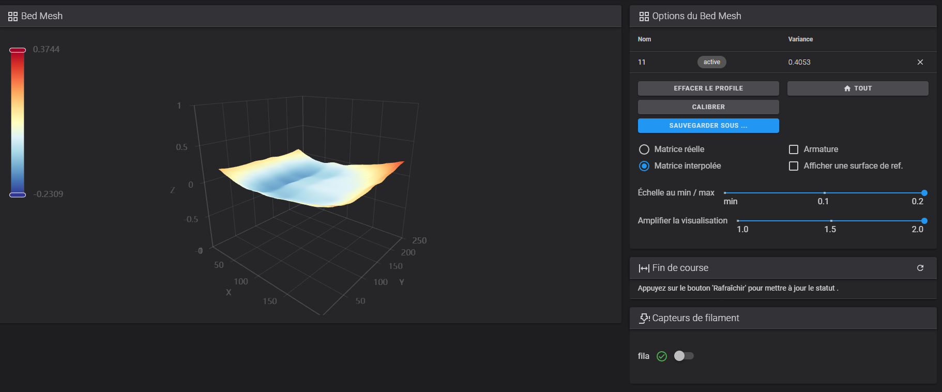
Task: Check Afficher une surface de ref.
Action: [794, 166]
